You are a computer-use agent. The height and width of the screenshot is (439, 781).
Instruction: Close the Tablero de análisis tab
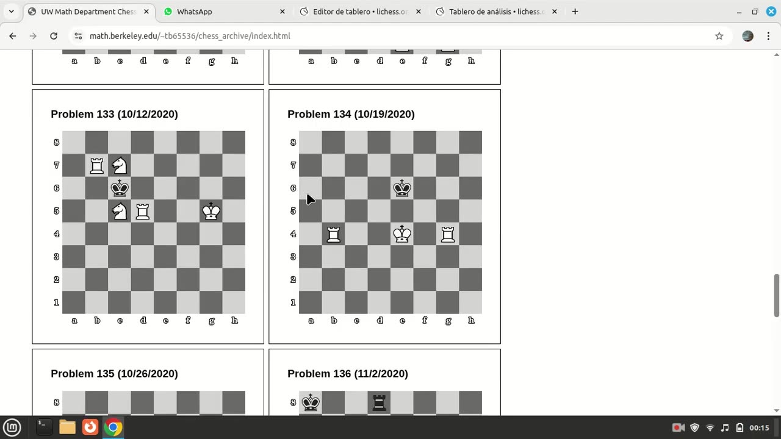554,12
